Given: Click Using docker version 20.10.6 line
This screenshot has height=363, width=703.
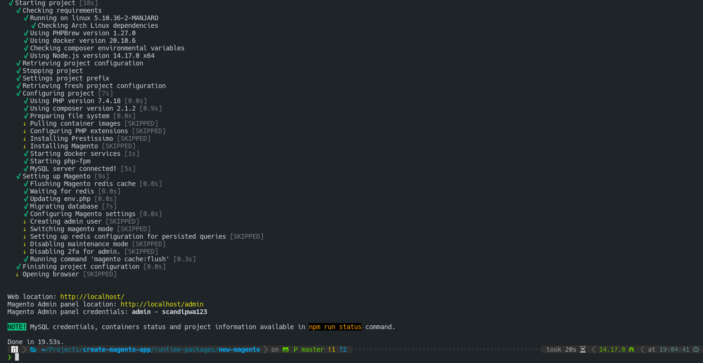Looking at the screenshot, I should coord(83,40).
